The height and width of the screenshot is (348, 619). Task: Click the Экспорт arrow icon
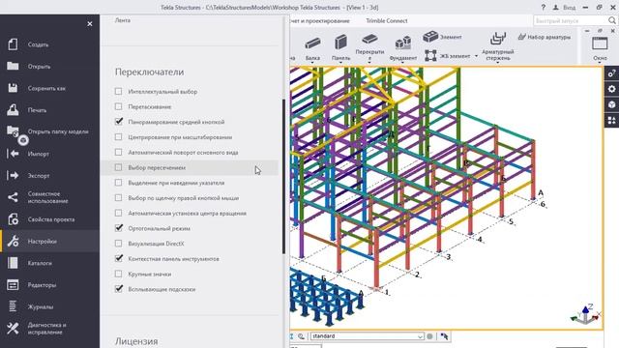coord(13,175)
